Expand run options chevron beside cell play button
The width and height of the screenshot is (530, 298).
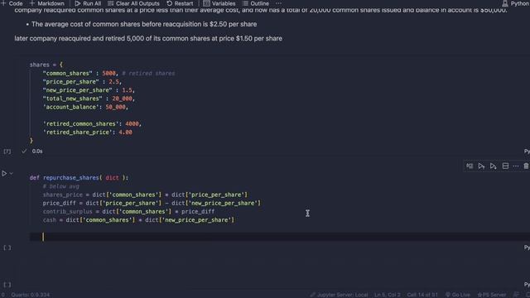[11, 174]
